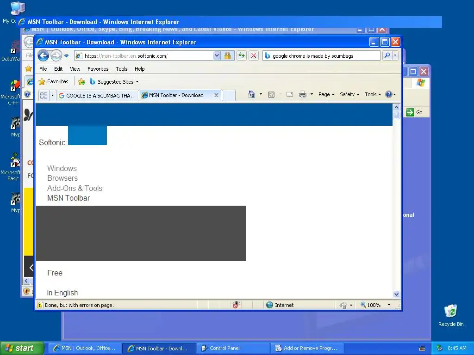Open the Print options dropdown arrow
This screenshot has width=474, height=355.
click(x=312, y=94)
